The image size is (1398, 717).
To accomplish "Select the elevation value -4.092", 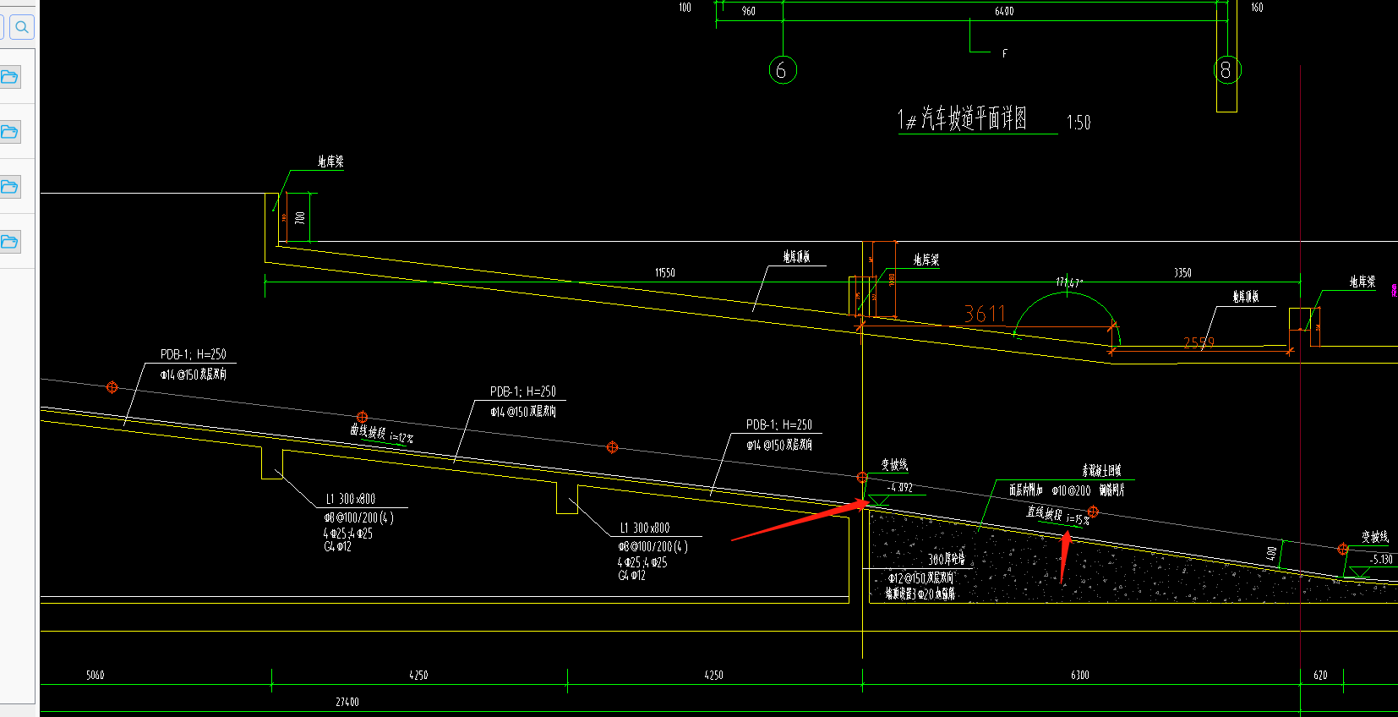I will pos(900,487).
